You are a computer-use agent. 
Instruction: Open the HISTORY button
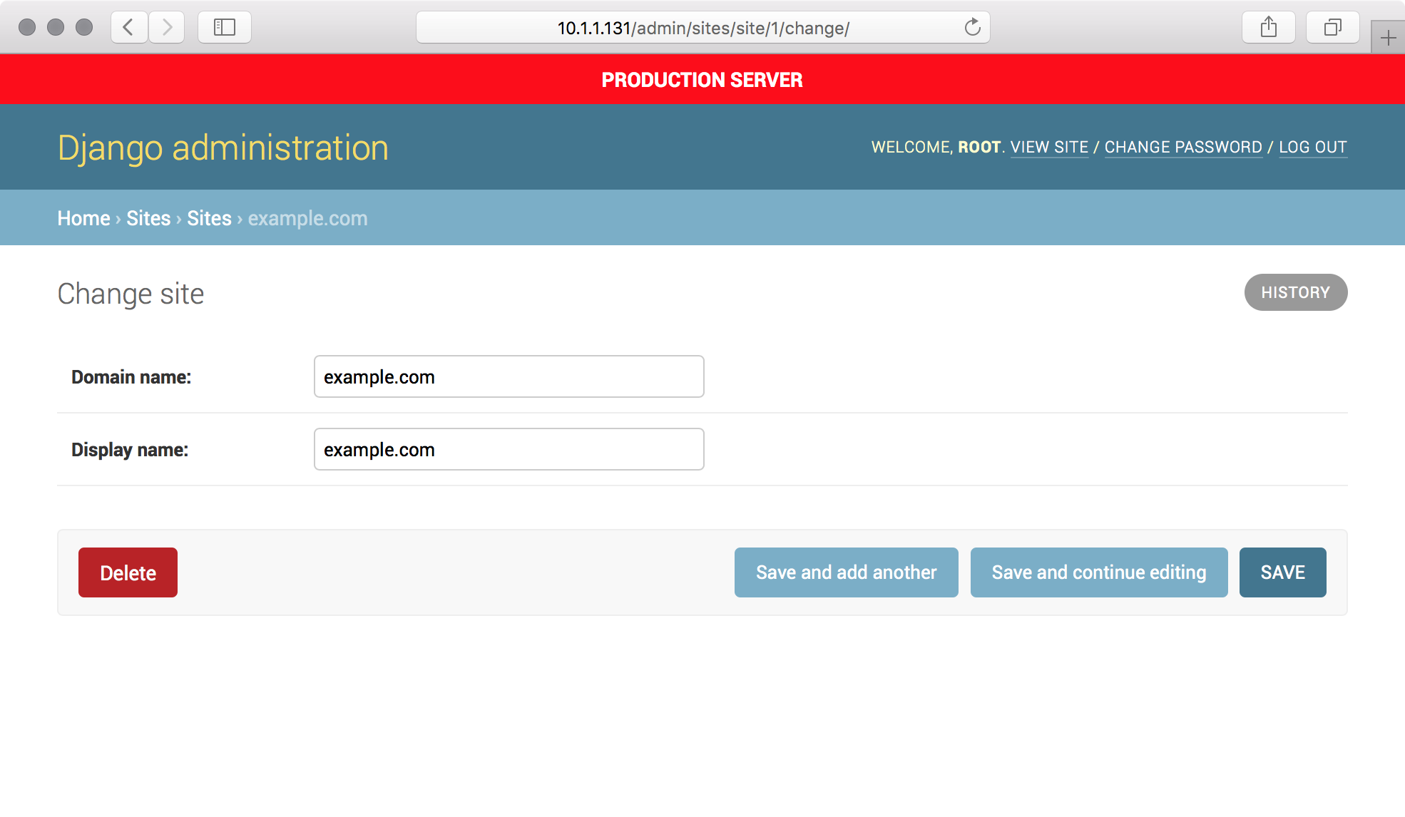(1295, 292)
